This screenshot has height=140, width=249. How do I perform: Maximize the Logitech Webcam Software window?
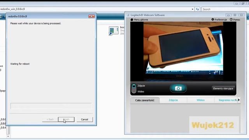coord(235,15)
